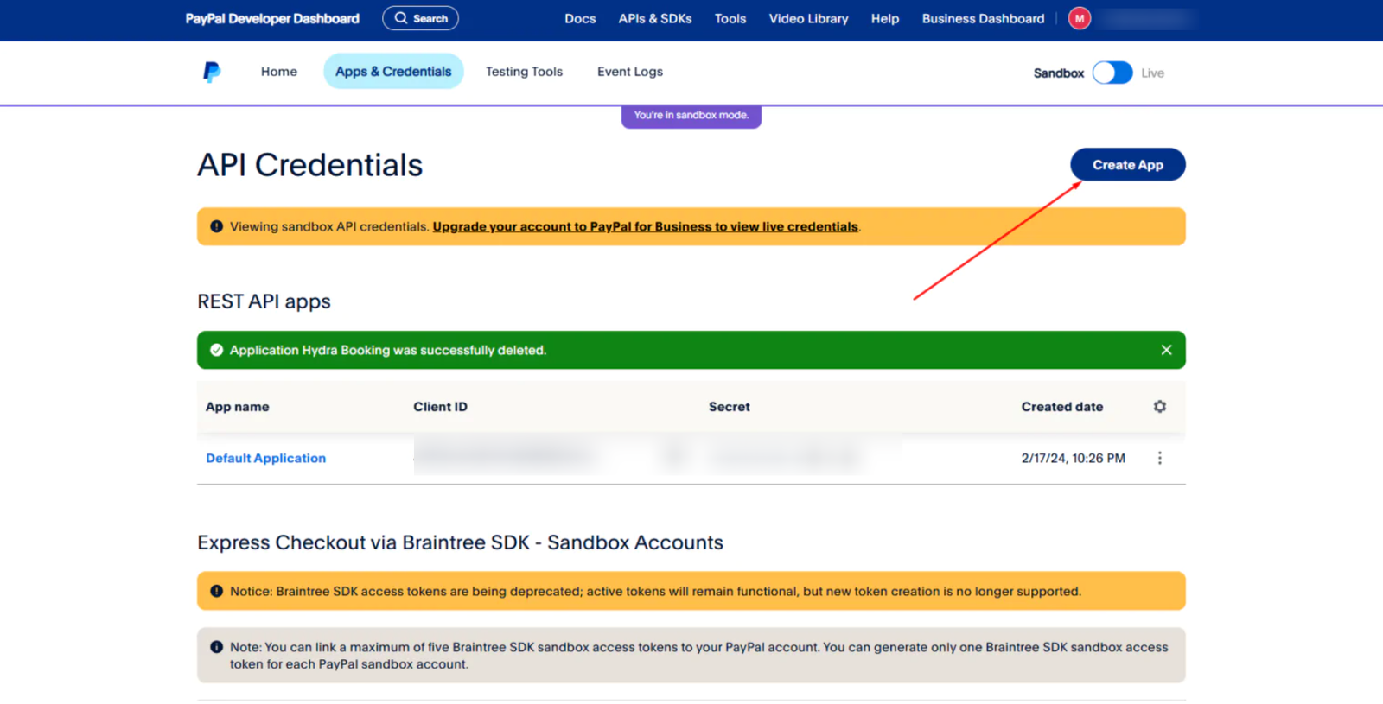Image resolution: width=1383 pixels, height=704 pixels.
Task: Click PayPal Developer Dashboard title
Action: pos(272,18)
